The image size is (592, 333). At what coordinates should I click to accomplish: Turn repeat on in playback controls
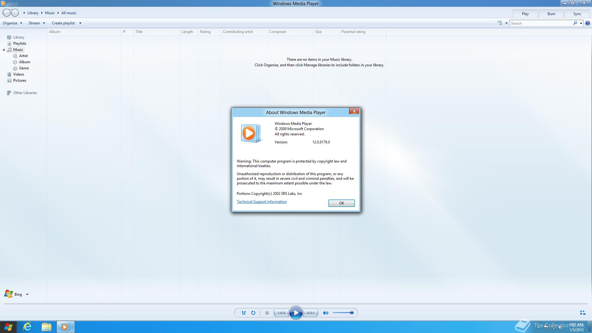tap(253, 313)
